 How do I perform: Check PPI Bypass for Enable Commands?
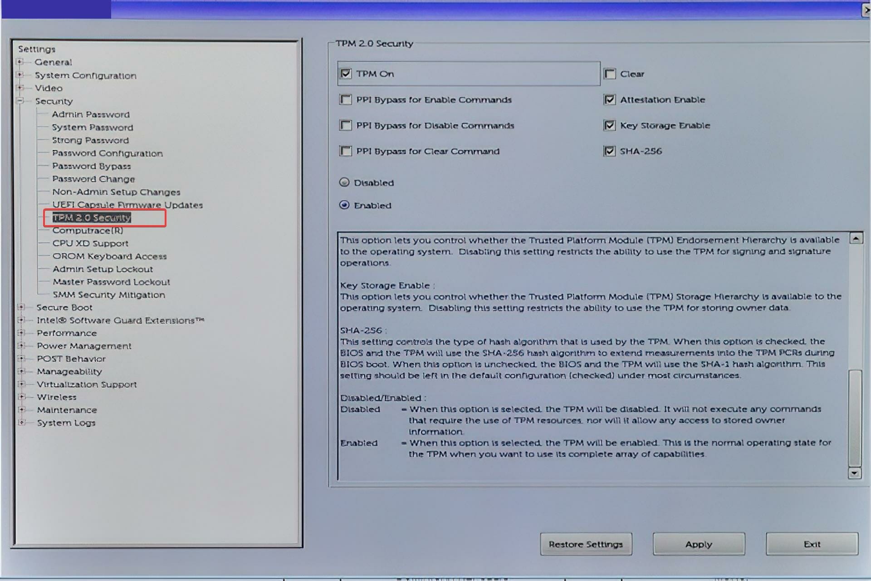346,99
